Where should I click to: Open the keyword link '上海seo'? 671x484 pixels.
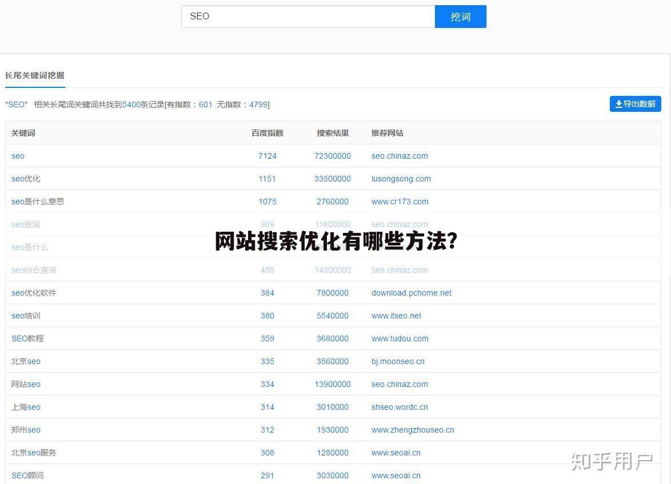pos(26,407)
